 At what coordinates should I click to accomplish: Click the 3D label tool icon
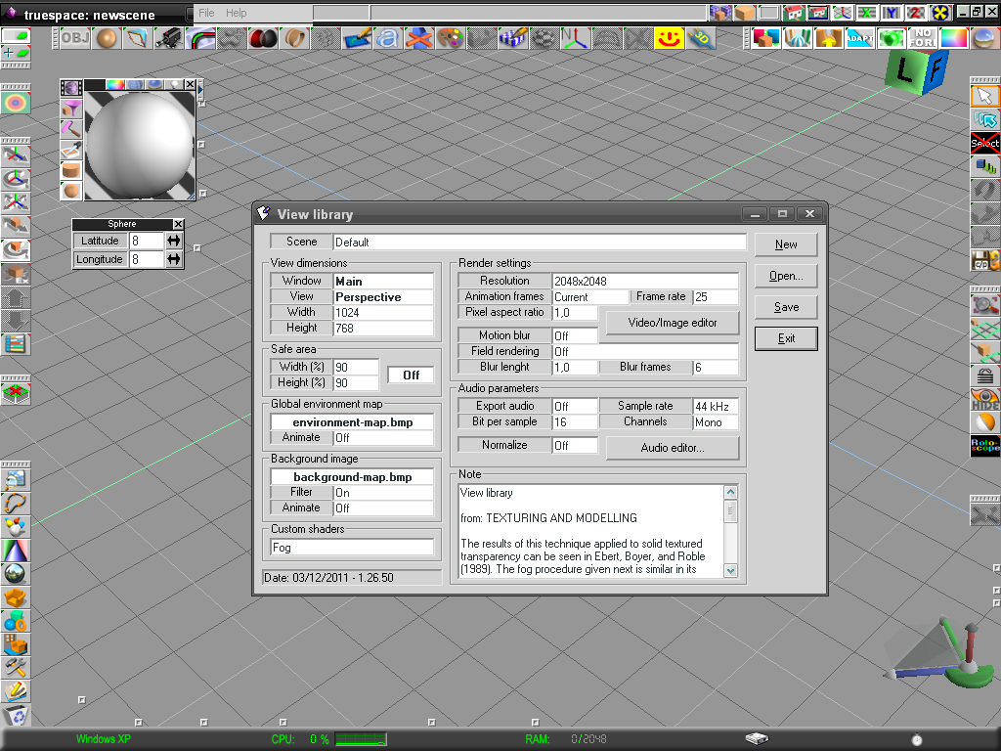pos(700,38)
